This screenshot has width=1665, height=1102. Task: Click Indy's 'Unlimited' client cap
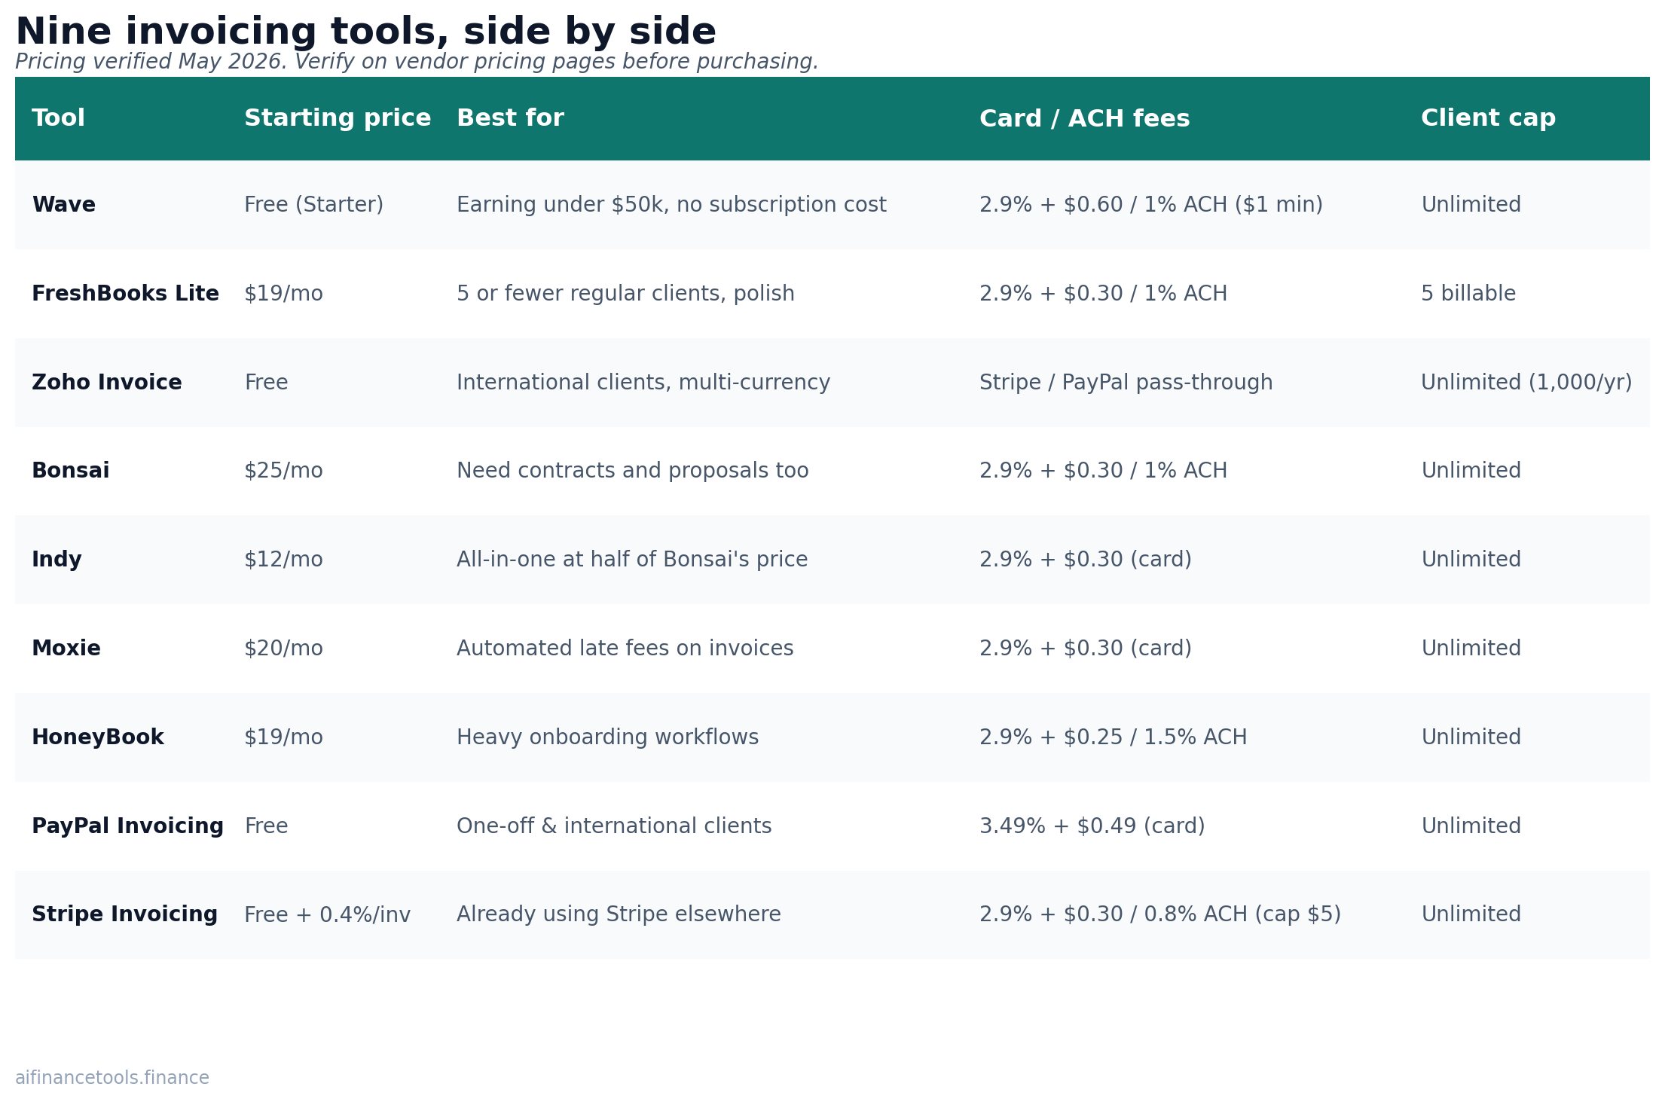(x=1471, y=560)
